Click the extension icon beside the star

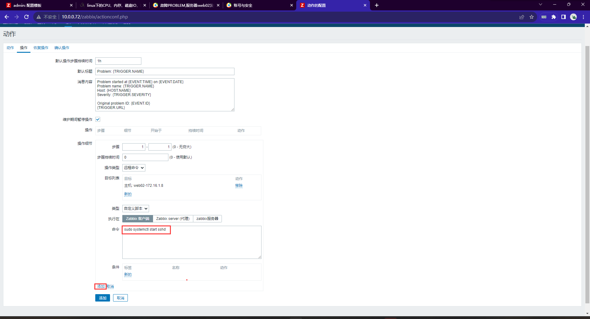pyautogui.click(x=544, y=17)
